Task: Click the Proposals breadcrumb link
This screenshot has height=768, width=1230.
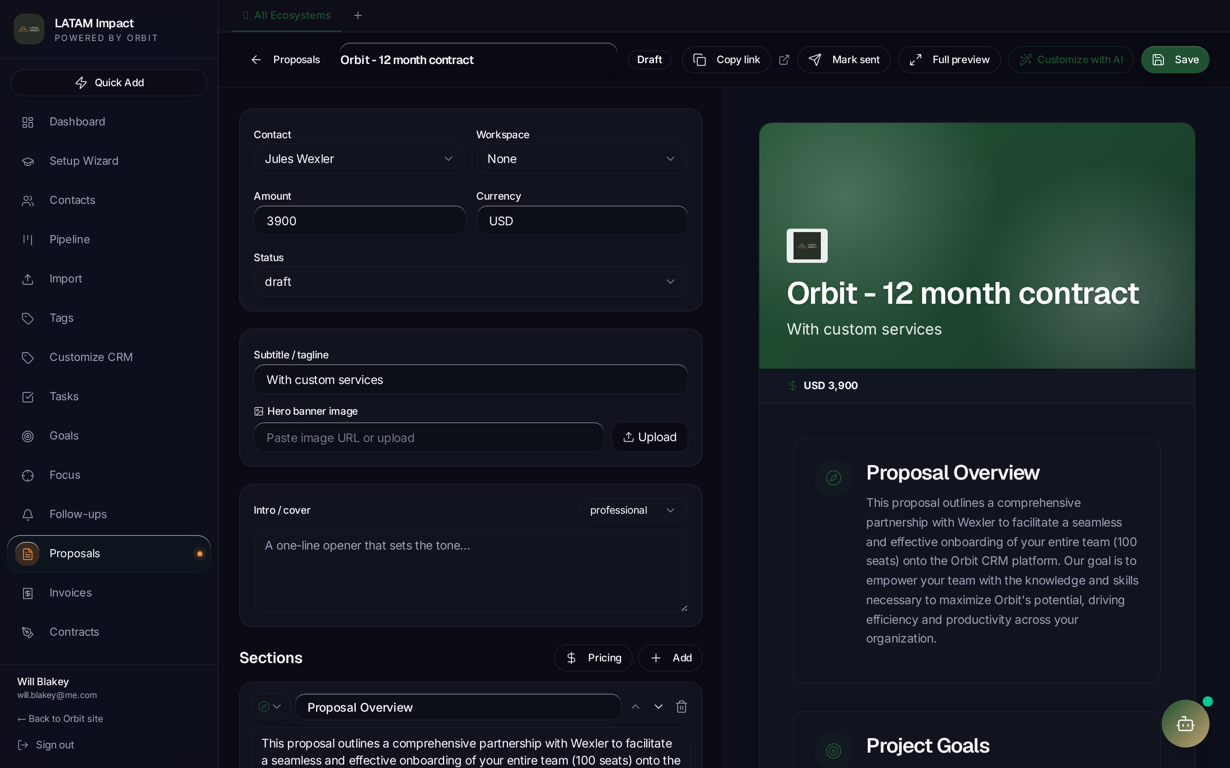Action: click(296, 60)
